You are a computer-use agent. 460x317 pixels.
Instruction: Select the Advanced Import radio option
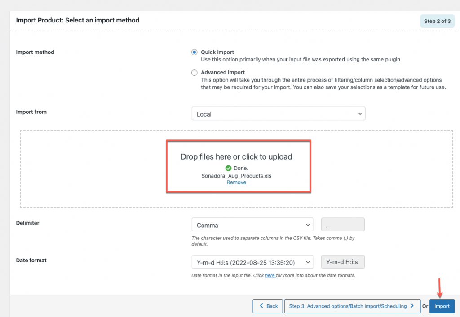click(194, 73)
